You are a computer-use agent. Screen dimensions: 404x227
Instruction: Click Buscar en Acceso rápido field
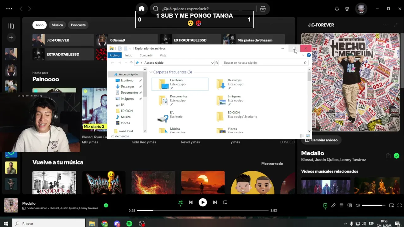pyautogui.click(x=264, y=63)
